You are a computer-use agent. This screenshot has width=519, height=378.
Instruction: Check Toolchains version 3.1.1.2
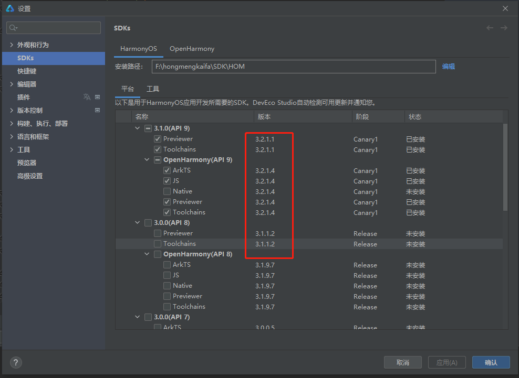pos(158,244)
